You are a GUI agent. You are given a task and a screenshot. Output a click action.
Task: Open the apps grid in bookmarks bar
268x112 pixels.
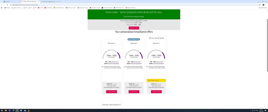pos(2,8)
